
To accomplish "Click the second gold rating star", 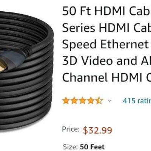I will [x=74, y=101].
